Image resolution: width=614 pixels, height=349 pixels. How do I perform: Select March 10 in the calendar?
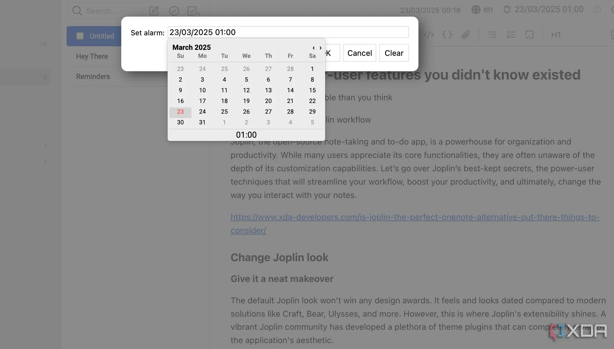click(202, 90)
